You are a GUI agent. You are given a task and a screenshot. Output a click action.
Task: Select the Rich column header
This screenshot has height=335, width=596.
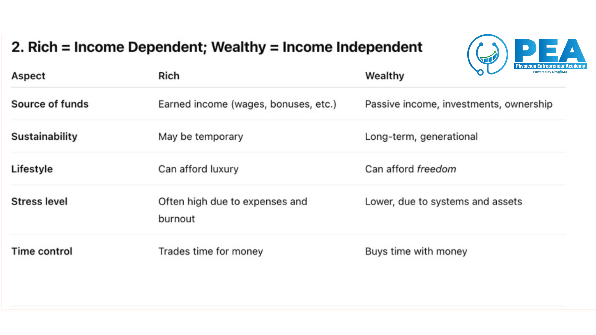[x=169, y=76]
